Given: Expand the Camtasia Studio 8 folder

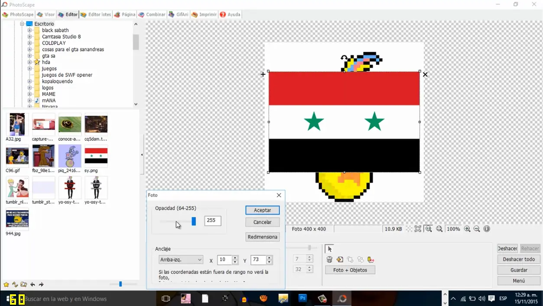Looking at the screenshot, I should coord(29,36).
